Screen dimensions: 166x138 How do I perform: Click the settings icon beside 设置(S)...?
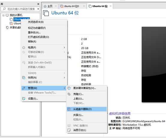24,99
